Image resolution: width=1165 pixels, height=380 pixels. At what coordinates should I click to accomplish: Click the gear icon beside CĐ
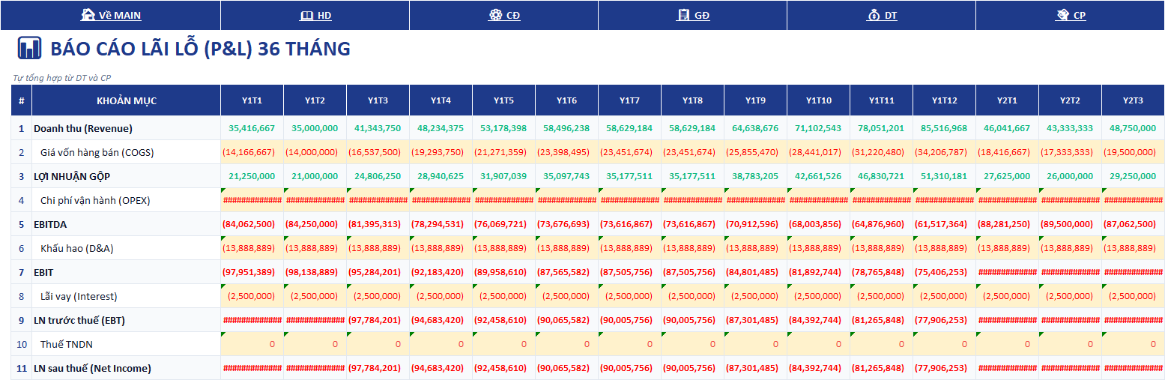(x=495, y=15)
